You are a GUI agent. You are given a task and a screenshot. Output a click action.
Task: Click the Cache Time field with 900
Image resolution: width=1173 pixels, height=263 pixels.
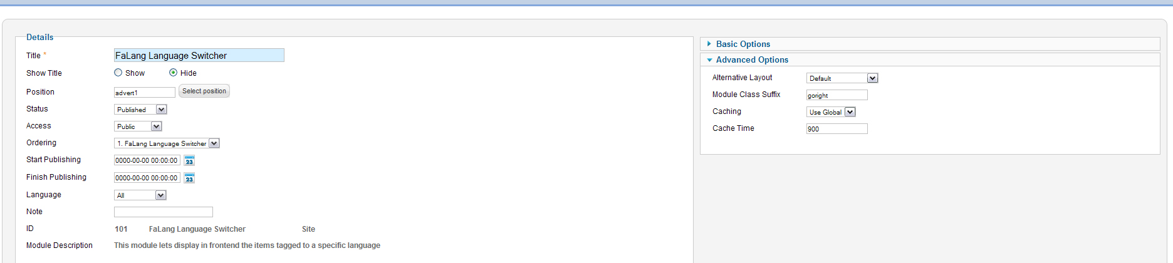837,129
